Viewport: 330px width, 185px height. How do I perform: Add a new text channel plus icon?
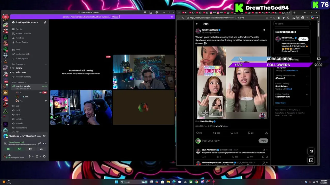(x=46, y=64)
